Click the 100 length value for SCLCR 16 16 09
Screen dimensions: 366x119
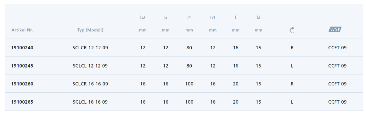(189, 84)
